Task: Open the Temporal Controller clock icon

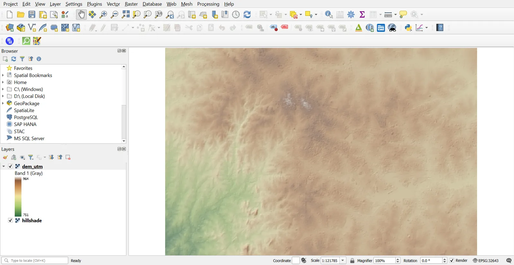Action: click(x=236, y=14)
